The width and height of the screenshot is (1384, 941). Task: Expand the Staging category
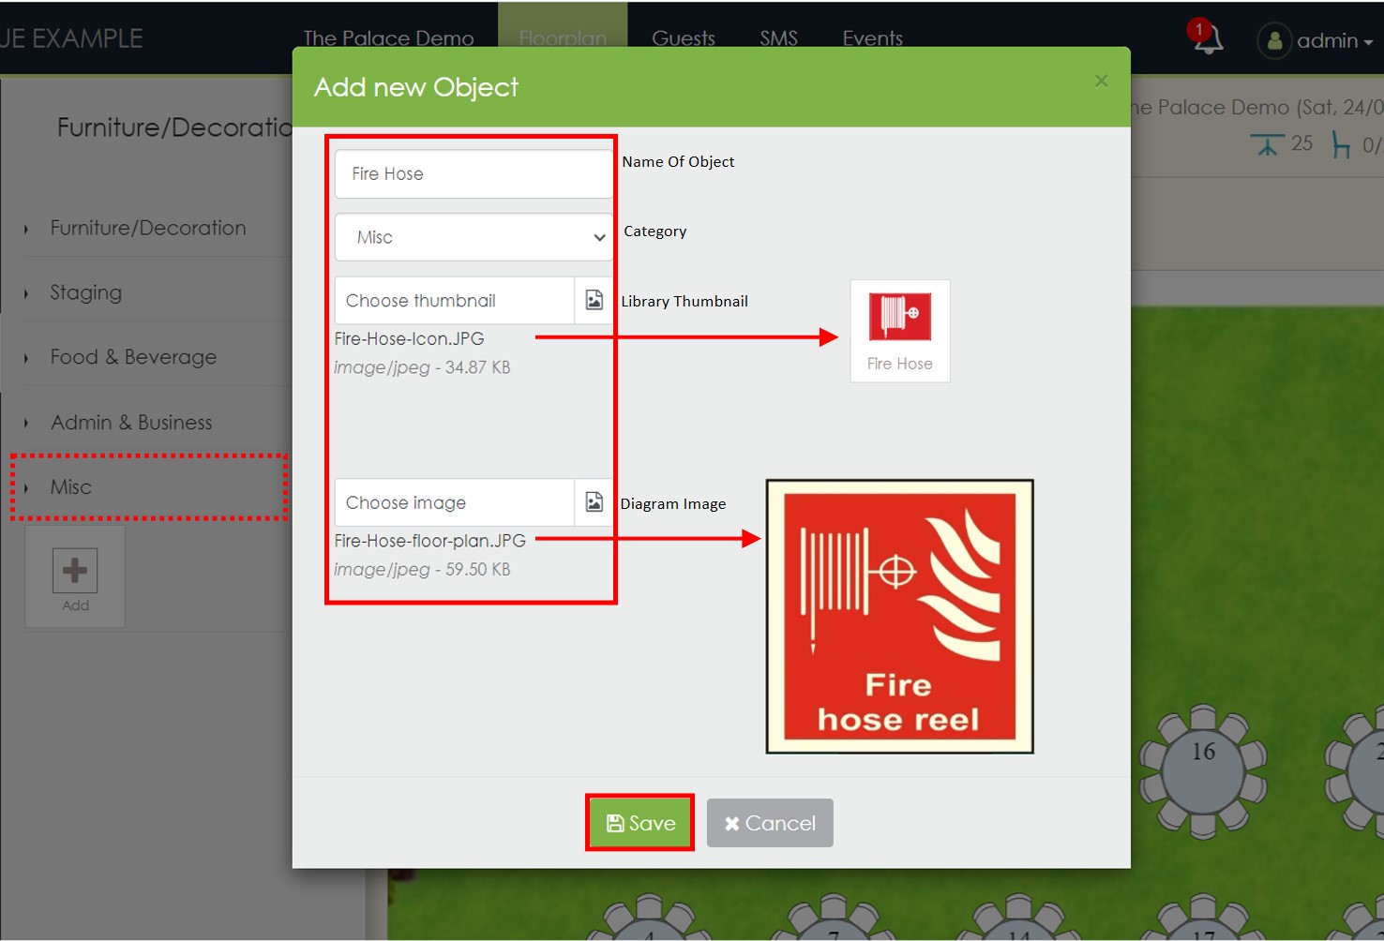tap(85, 292)
